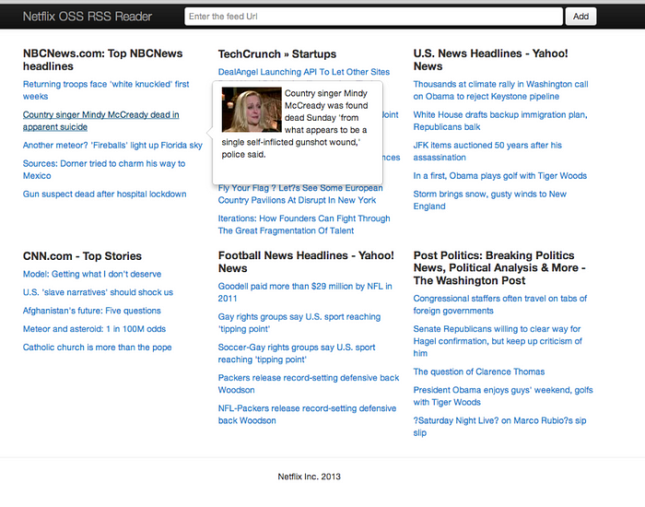Open 'Soccer-Gay rights groups say U.S. sport' link
645x507 pixels.
click(x=297, y=353)
